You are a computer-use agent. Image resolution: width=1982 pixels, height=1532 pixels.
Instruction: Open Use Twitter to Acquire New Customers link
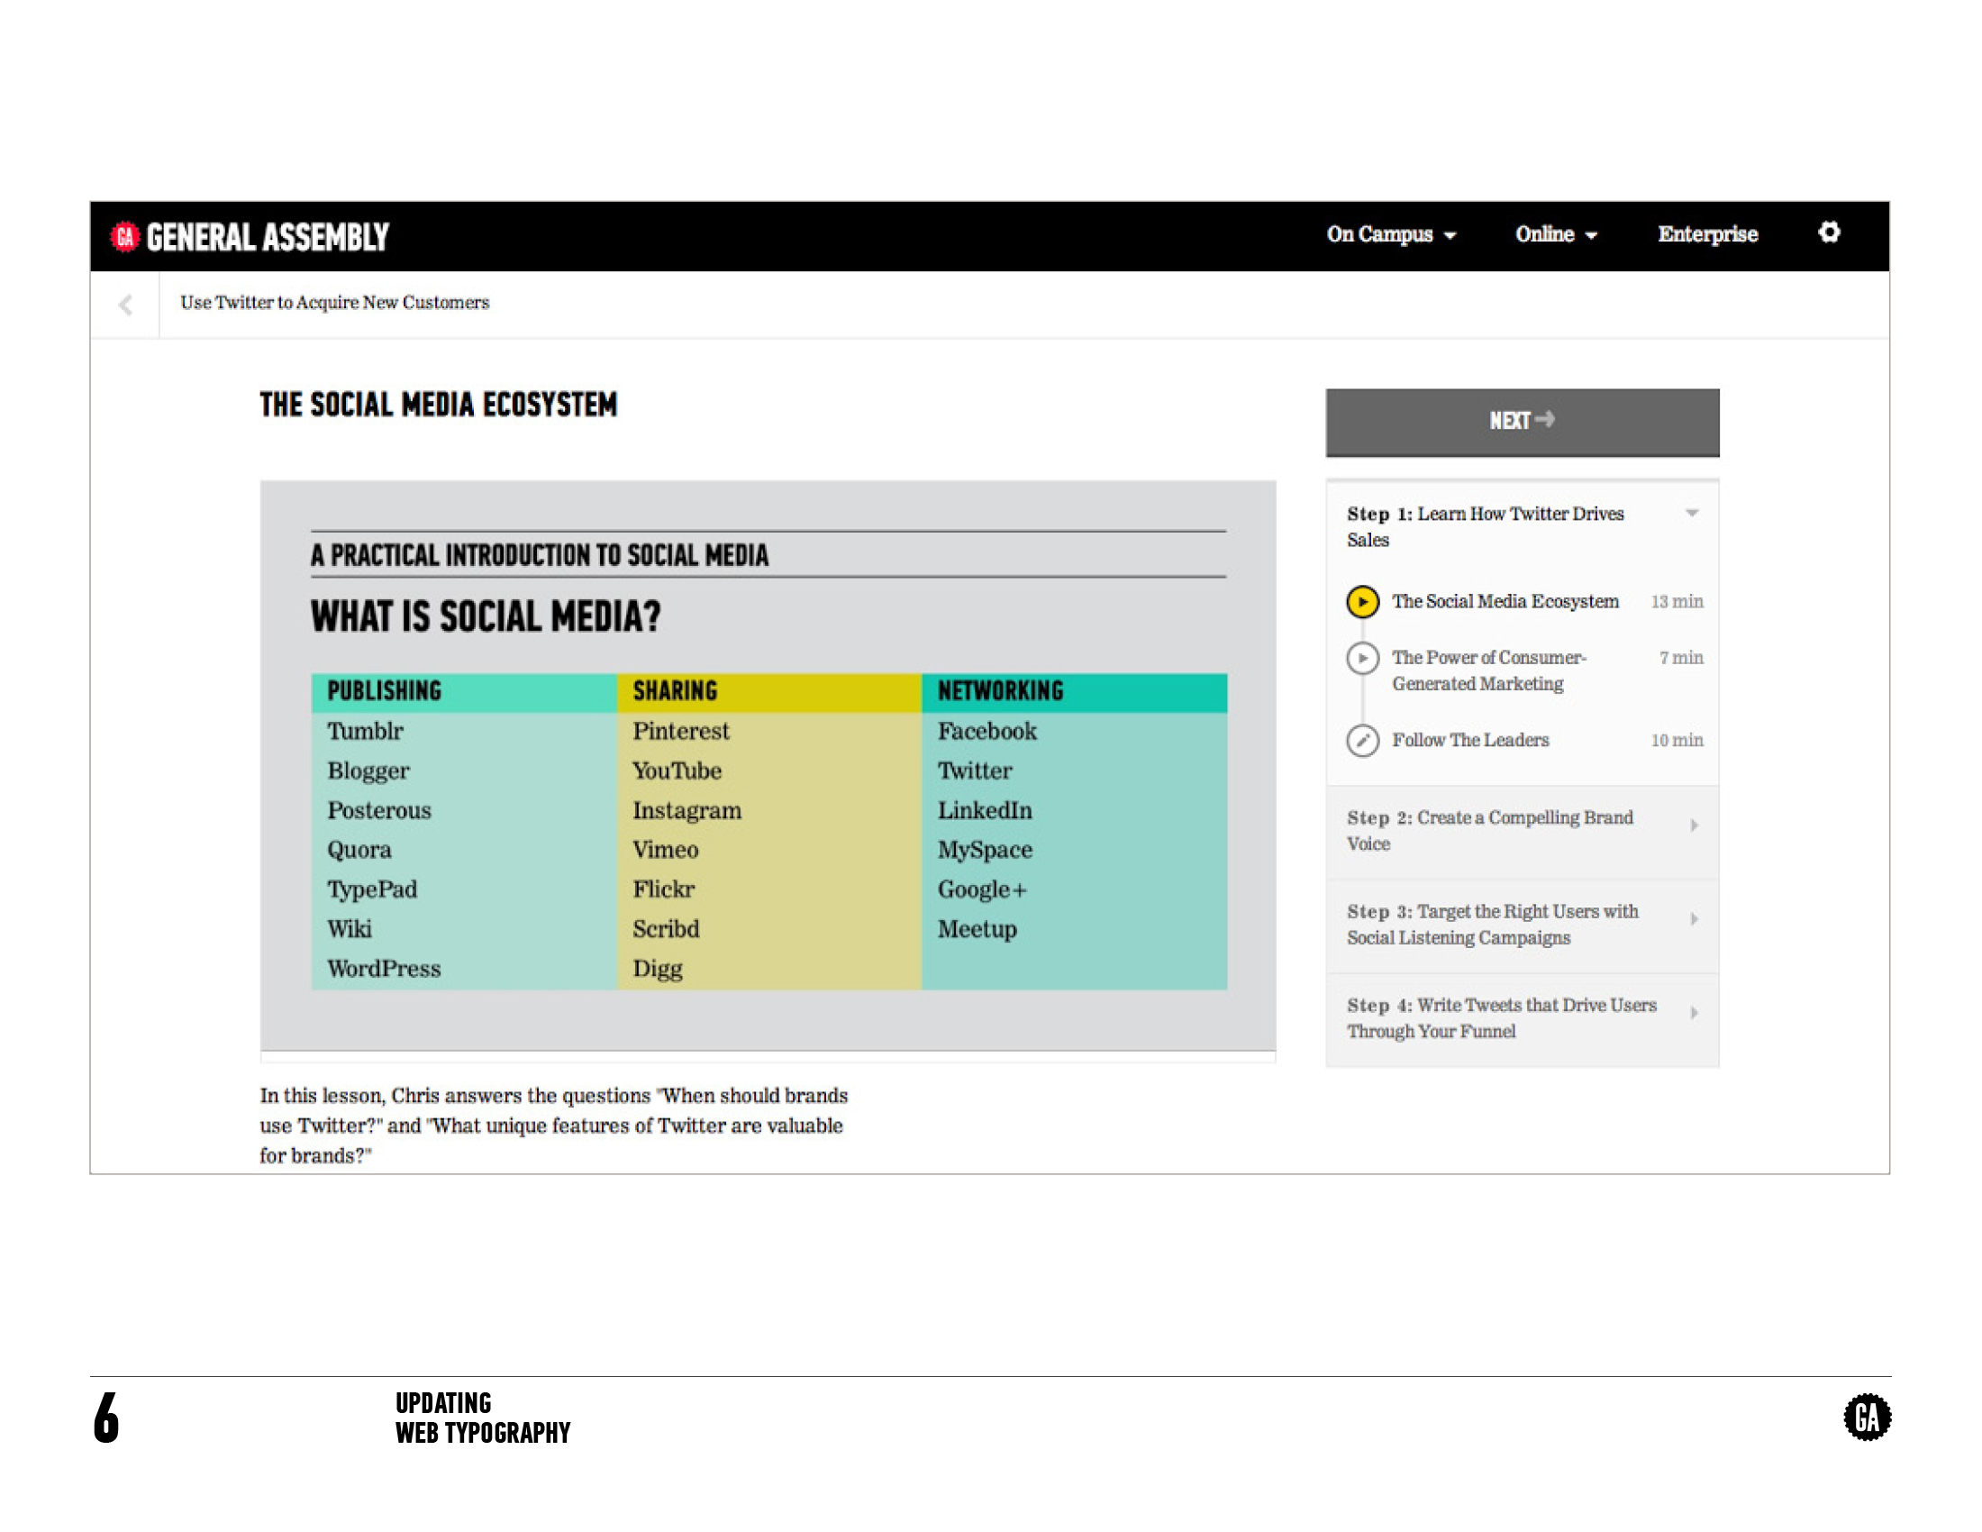334,303
